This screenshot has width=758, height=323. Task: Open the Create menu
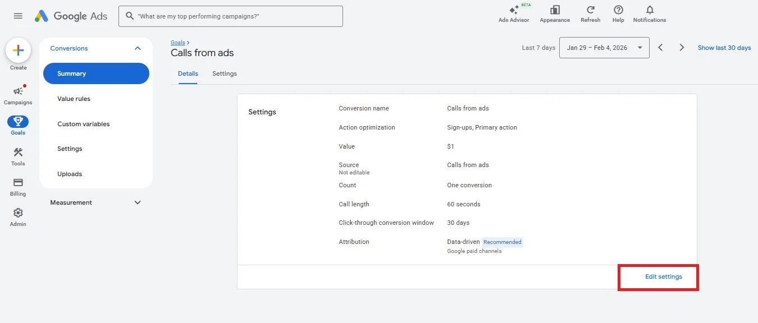[x=18, y=52]
